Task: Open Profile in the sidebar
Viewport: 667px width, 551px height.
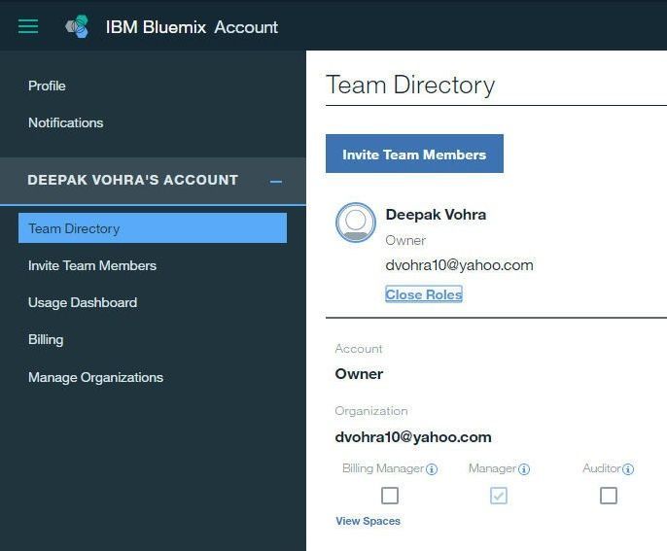Action: (47, 86)
